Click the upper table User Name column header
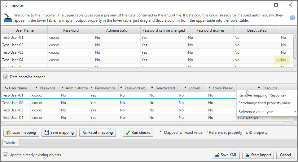The width and height of the screenshot is (298, 162). [24, 30]
